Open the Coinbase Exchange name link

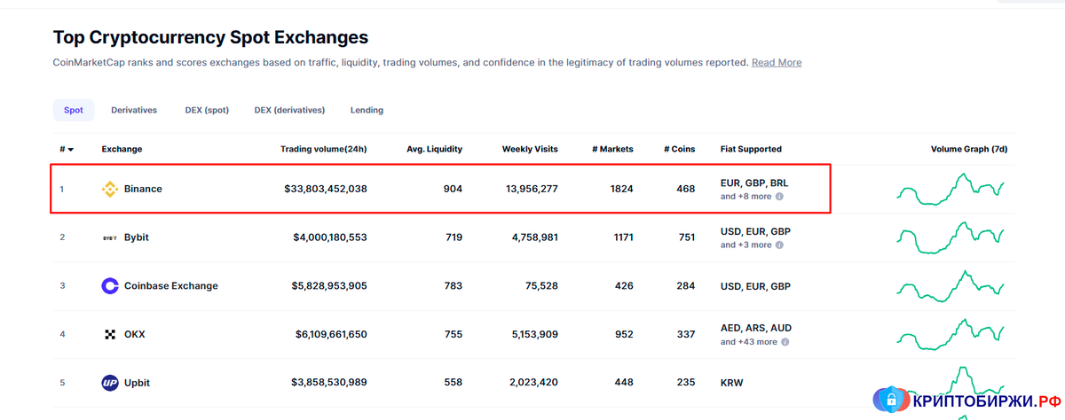coord(171,286)
